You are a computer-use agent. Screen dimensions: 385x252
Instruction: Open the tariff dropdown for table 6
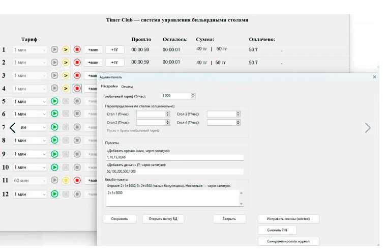(x=30, y=114)
